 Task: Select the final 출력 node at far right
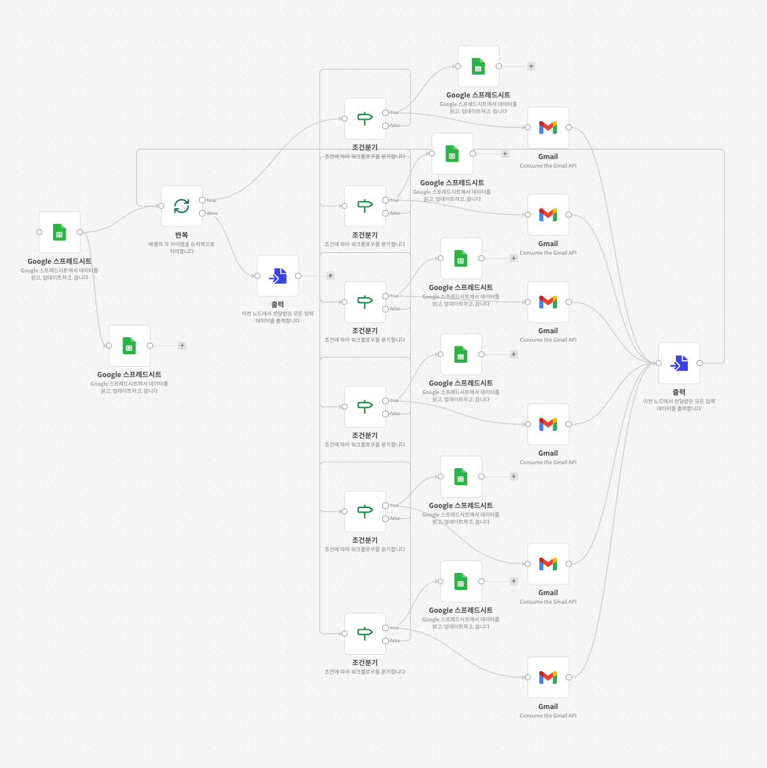pos(679,363)
